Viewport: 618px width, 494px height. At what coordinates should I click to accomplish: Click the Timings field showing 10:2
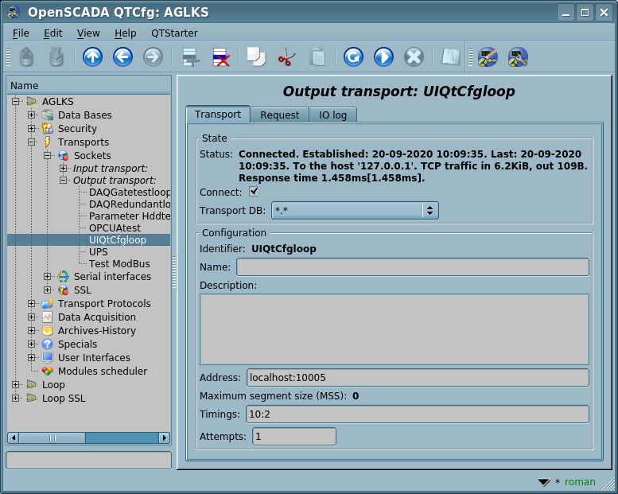point(418,414)
